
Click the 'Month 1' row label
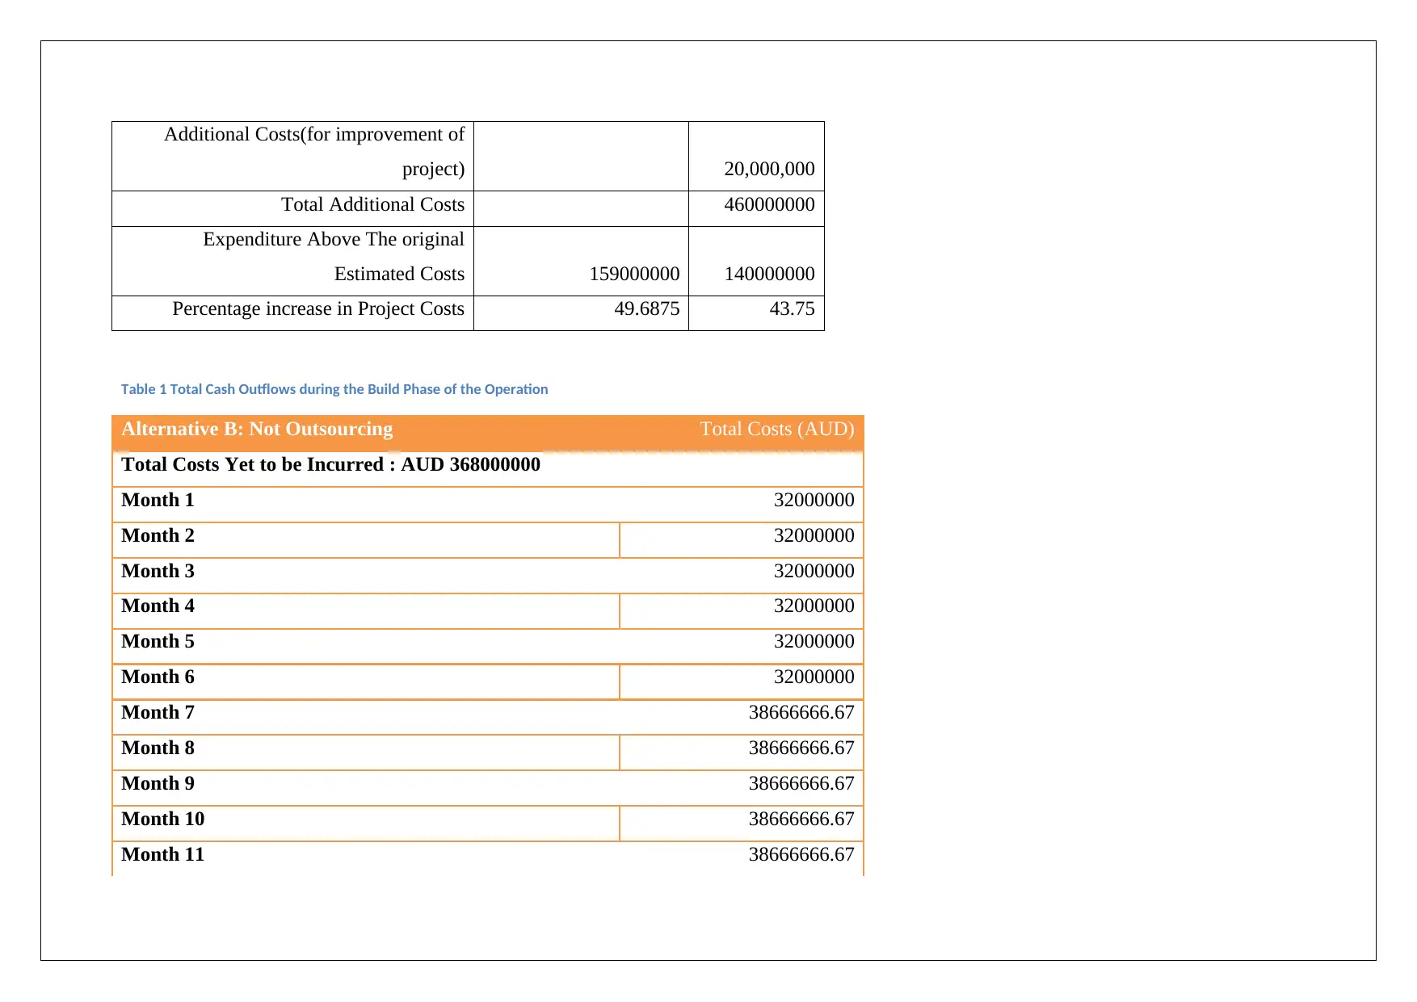pos(158,500)
